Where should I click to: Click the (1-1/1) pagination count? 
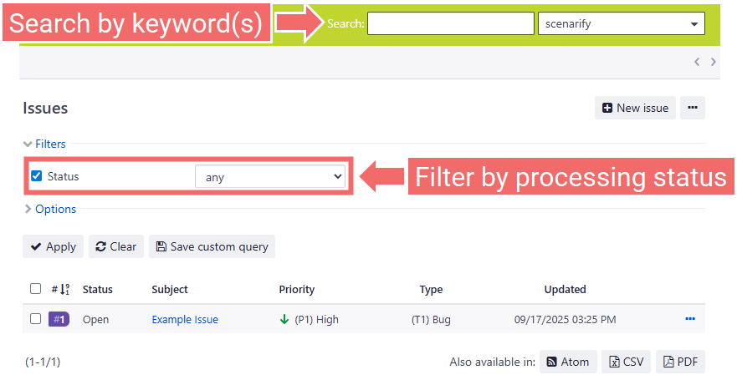point(43,362)
